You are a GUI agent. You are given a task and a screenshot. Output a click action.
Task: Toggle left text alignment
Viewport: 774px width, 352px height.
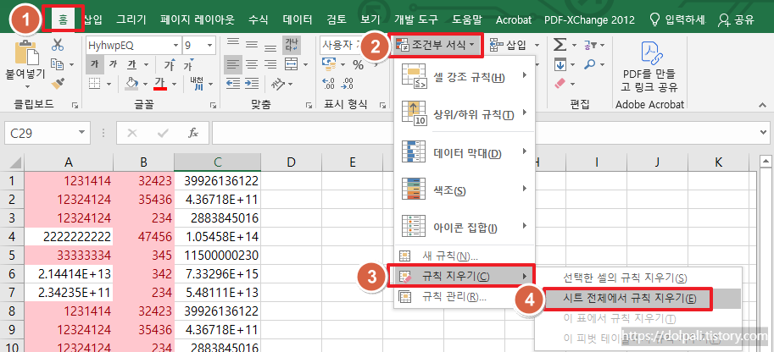tap(233, 64)
